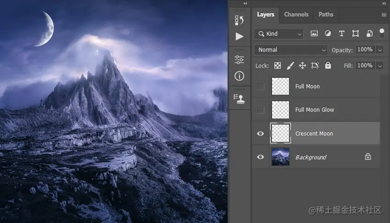This screenshot has height=223, width=390.
Task: Select the Full Moon Glow layer name
Action: (x=315, y=110)
